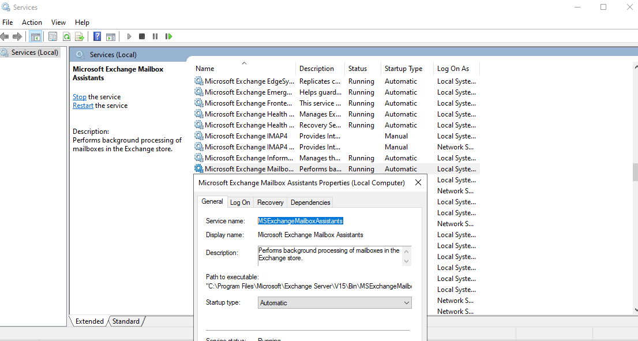Select Microsoft Exchange Inform... service name
The width and height of the screenshot is (638, 341).
tap(249, 158)
